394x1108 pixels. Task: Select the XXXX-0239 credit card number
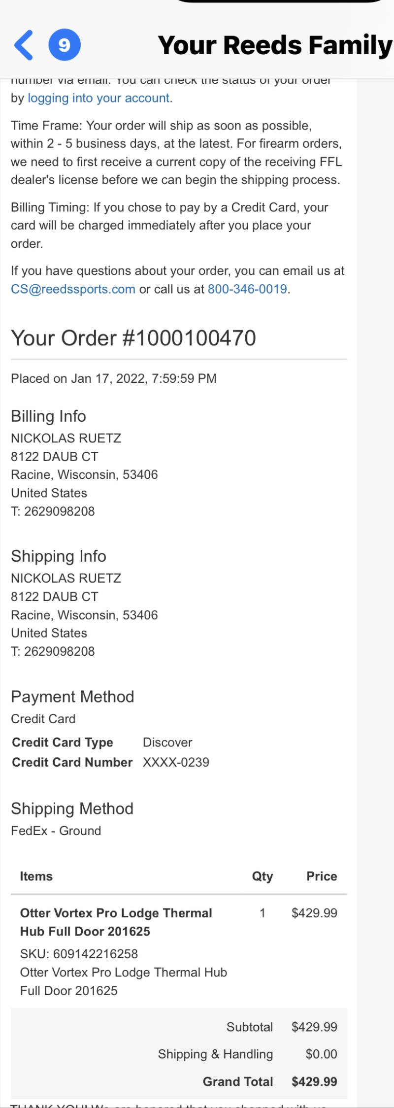176,762
